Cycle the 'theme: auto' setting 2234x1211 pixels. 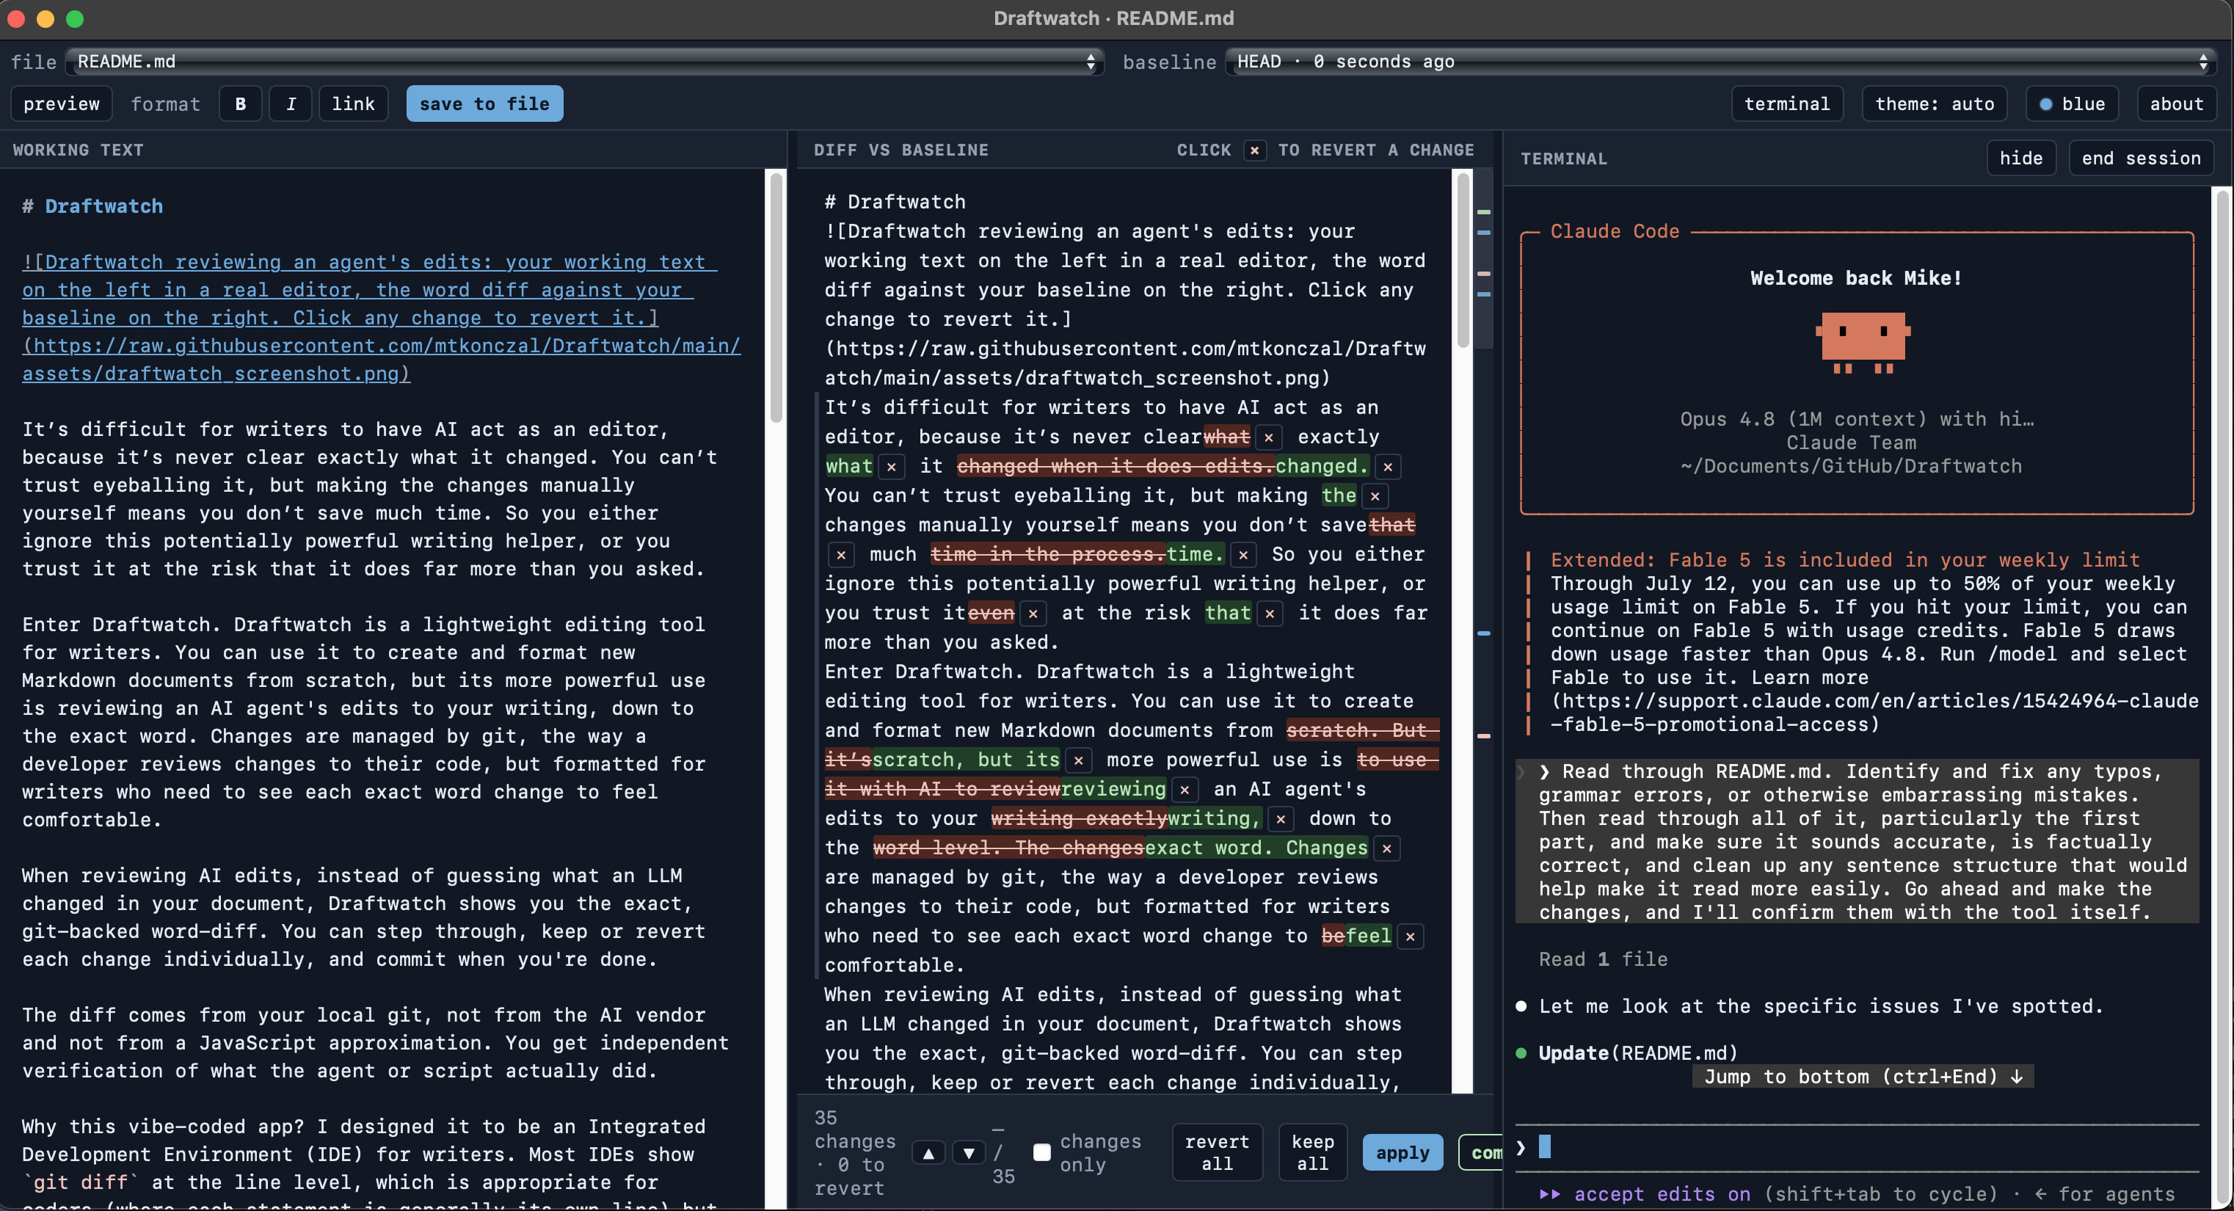(1934, 104)
